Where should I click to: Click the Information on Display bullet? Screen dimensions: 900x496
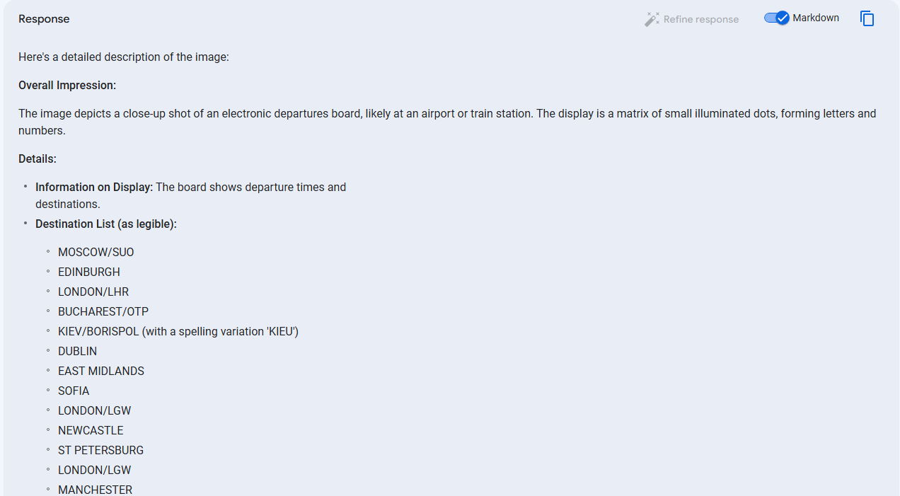pyautogui.click(x=191, y=196)
